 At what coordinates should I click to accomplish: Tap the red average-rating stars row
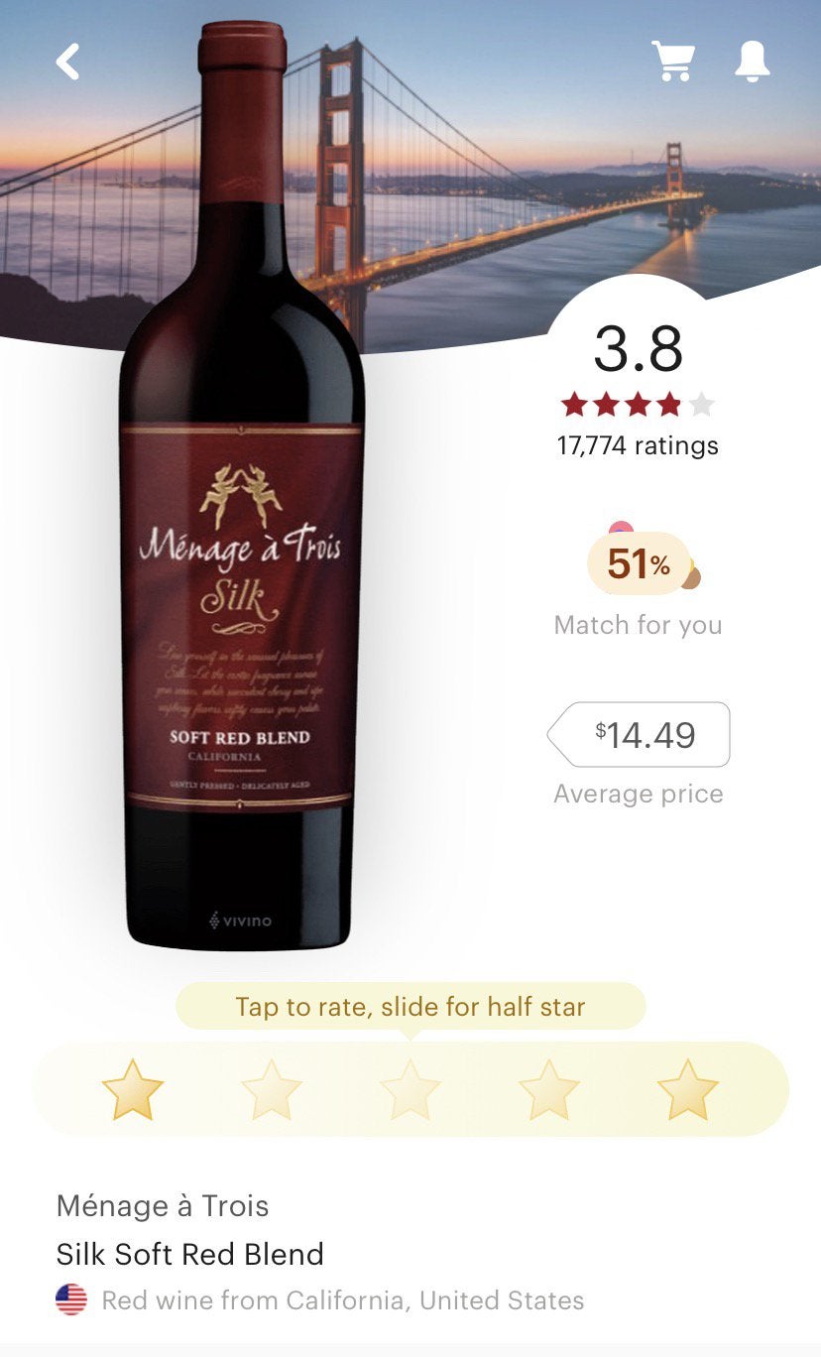tap(638, 404)
